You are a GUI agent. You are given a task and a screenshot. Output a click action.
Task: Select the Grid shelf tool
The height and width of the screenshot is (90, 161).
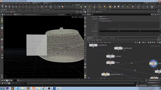pos(16,7)
